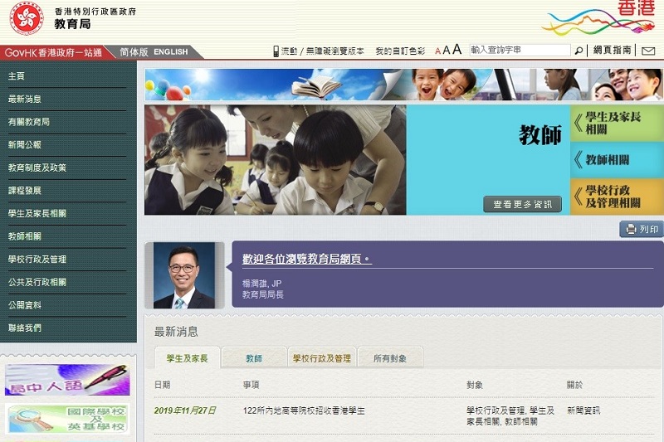The height and width of the screenshot is (442, 664).
Task: Click the 查看更多資訊 button
Action: click(522, 204)
